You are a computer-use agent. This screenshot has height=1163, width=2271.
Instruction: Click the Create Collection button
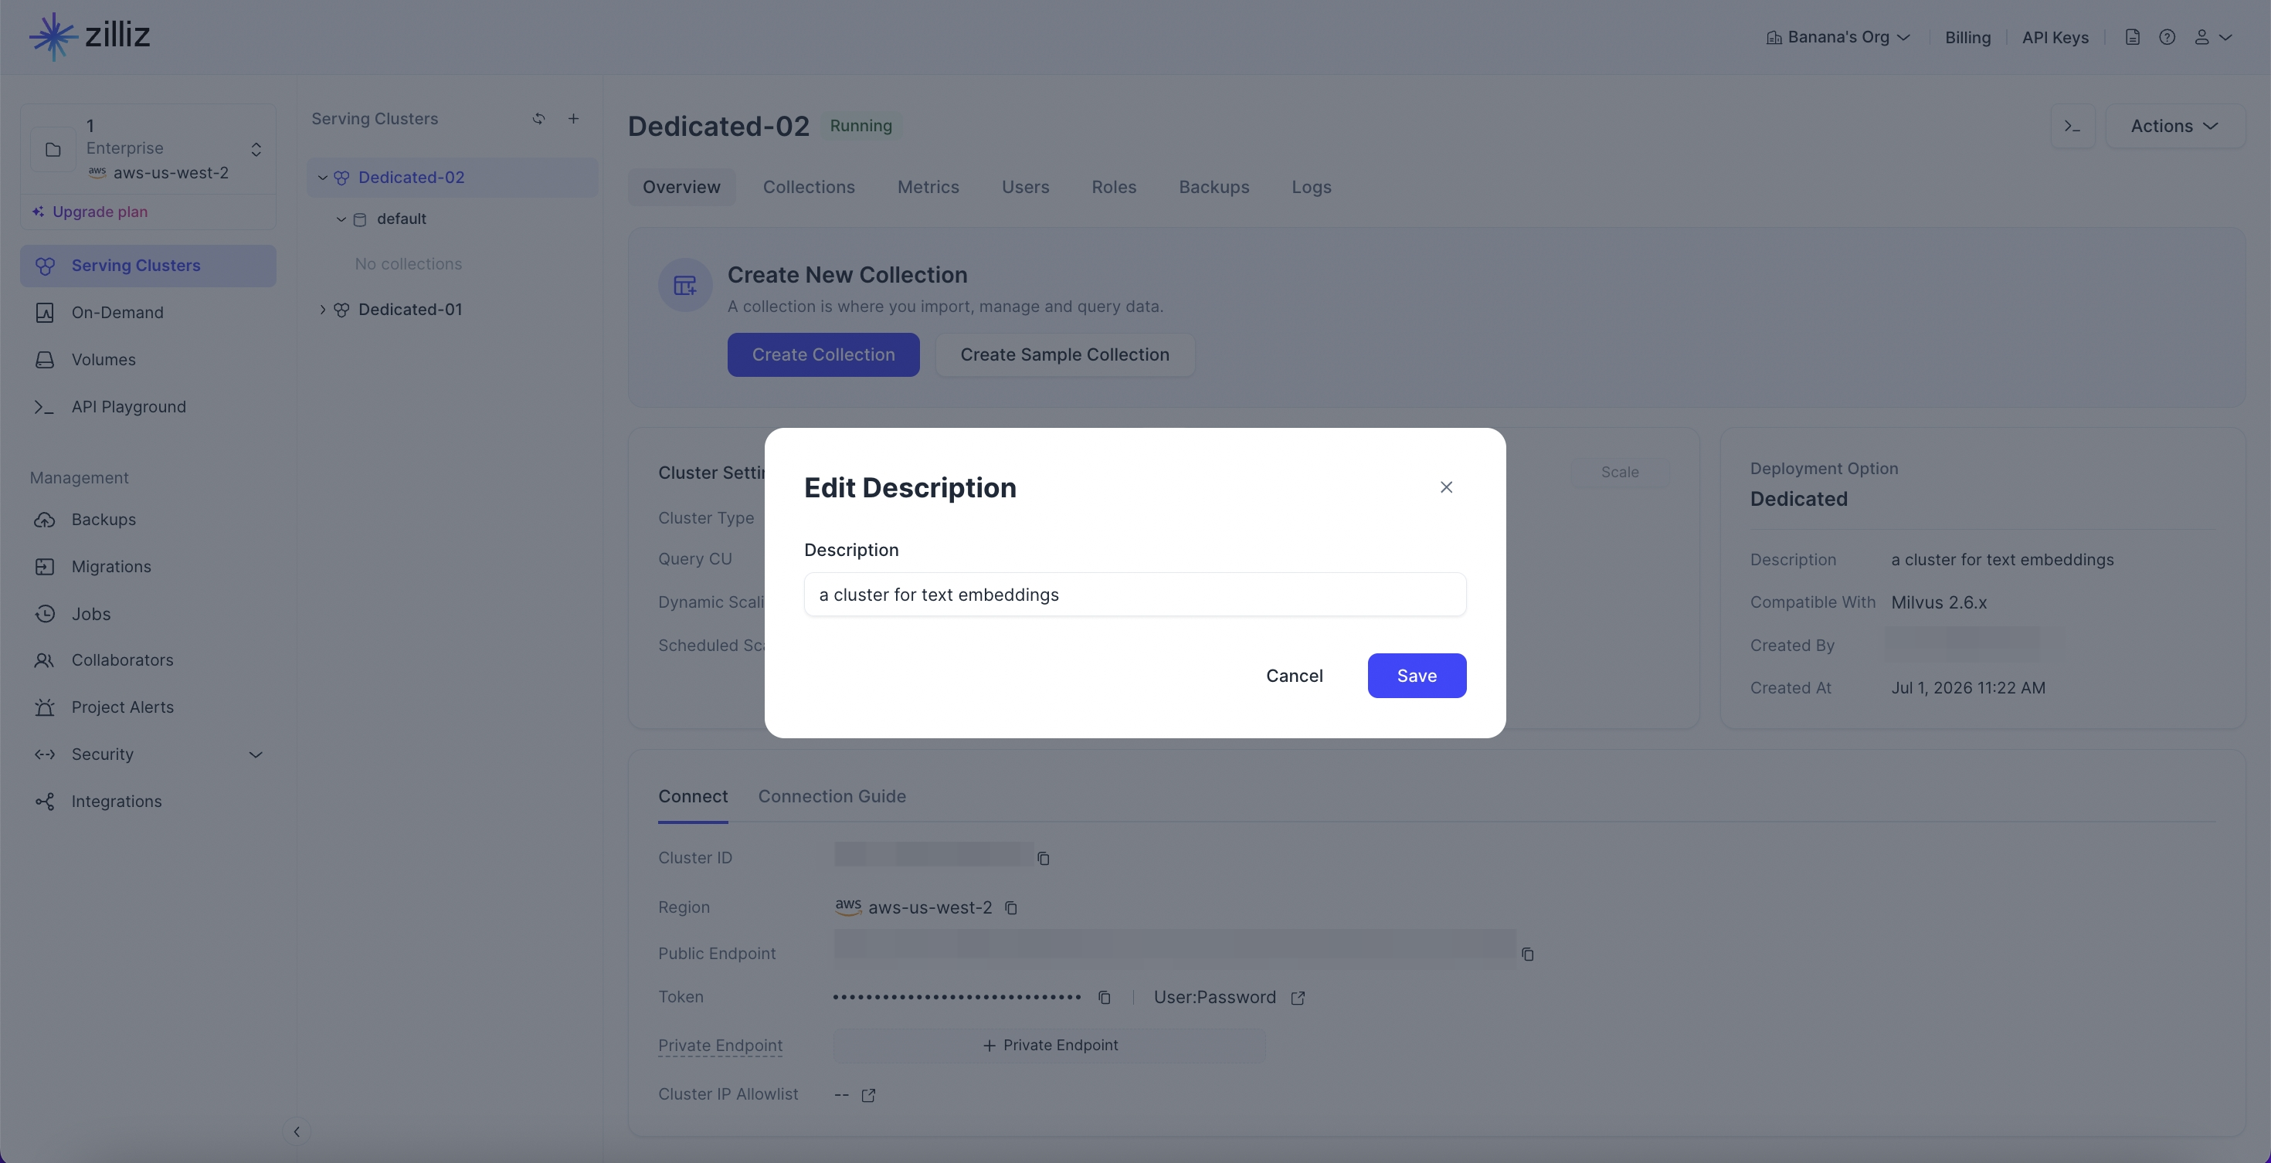823,355
